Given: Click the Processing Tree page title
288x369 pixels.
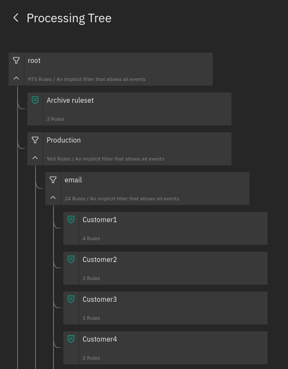Looking at the screenshot, I should (x=69, y=18).
